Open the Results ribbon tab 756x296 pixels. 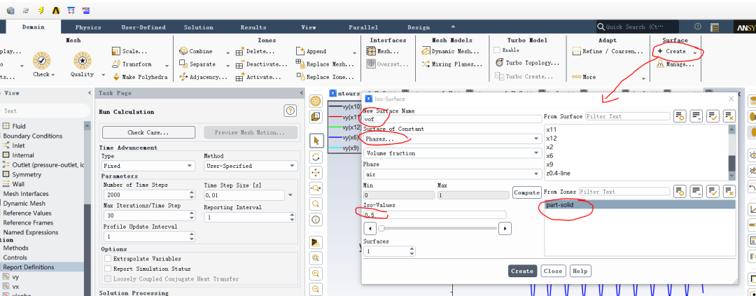point(253,27)
